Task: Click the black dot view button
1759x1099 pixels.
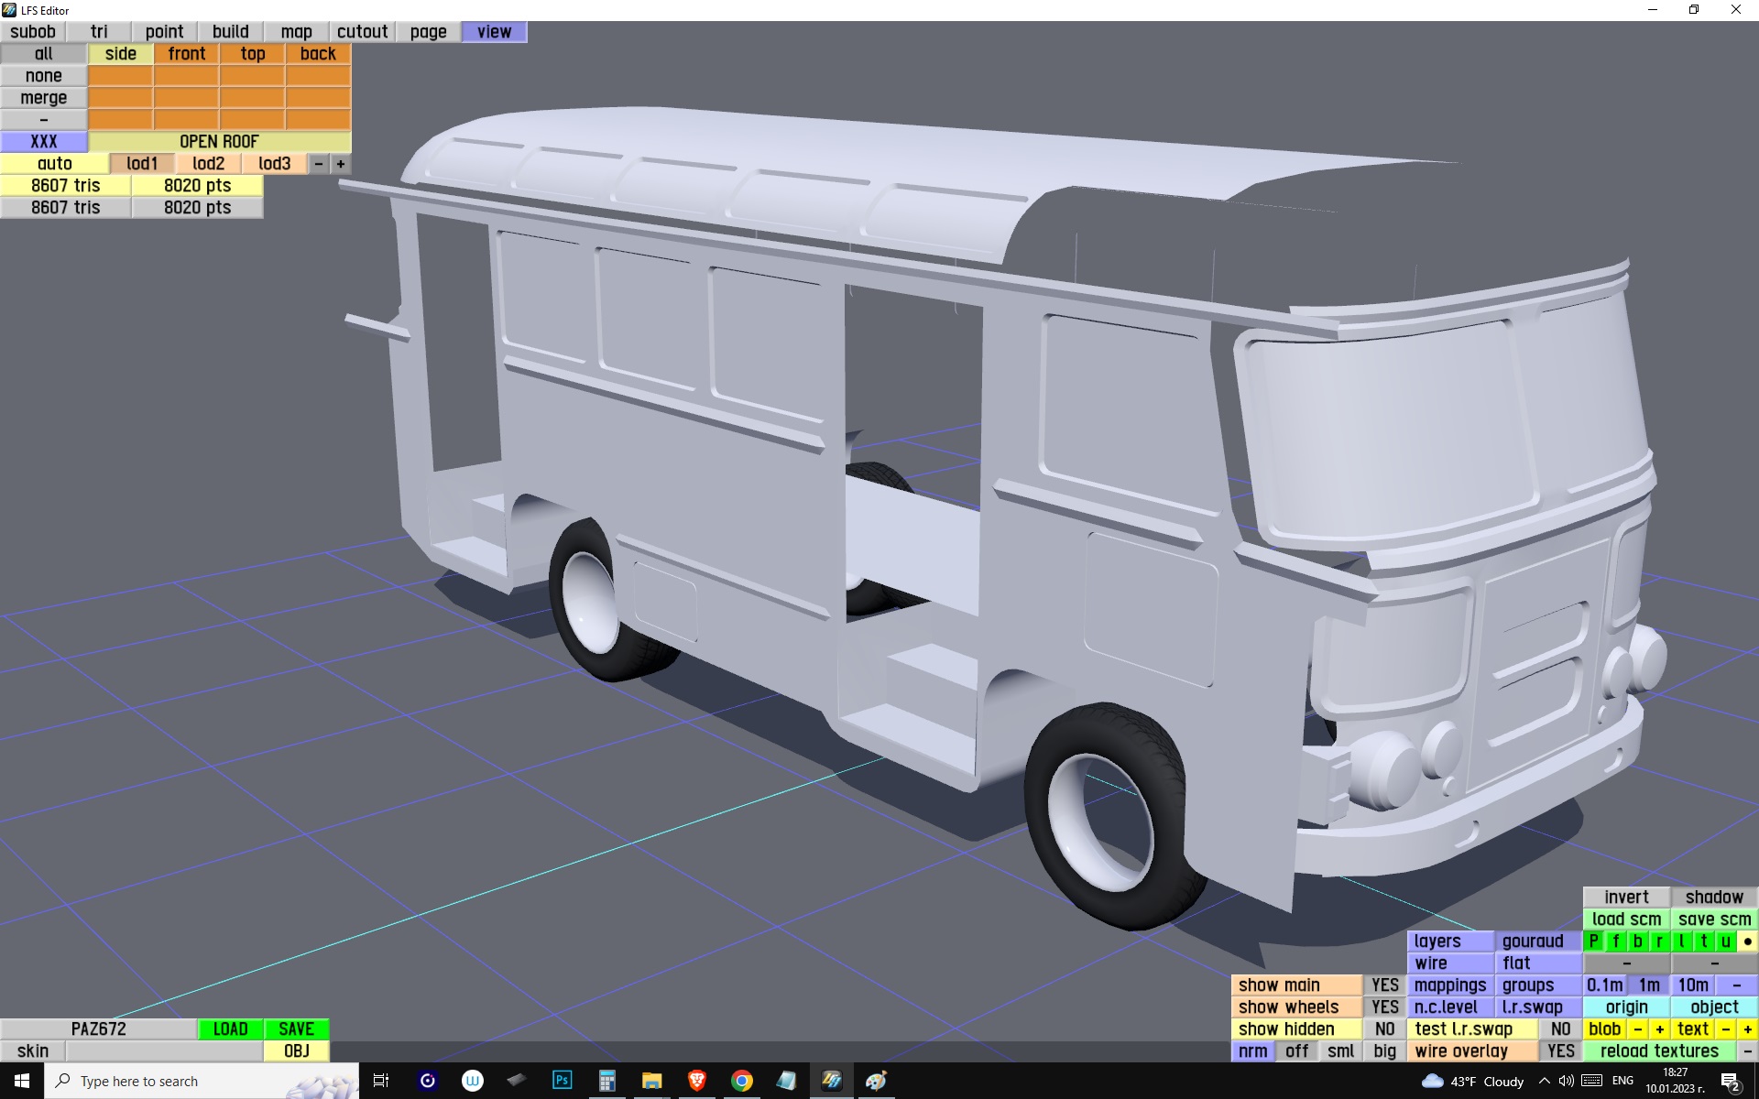Action: coord(1747,941)
